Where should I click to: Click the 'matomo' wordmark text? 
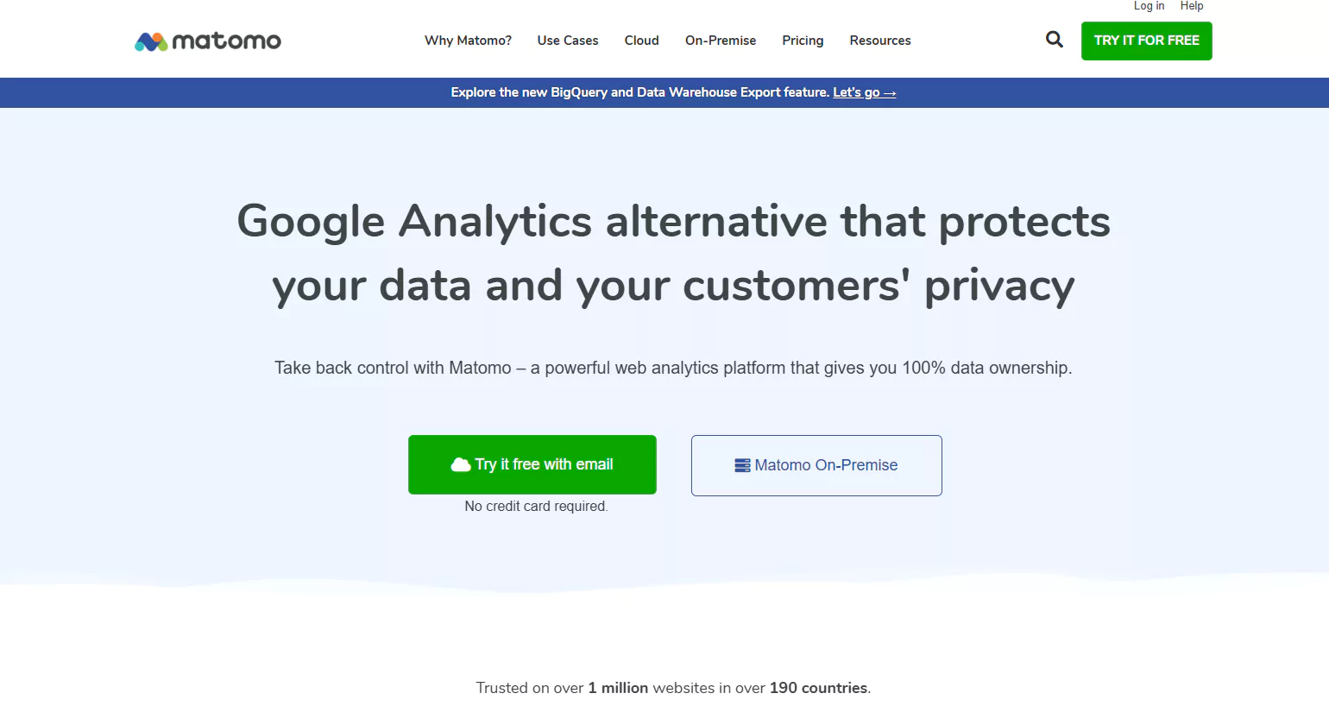click(x=226, y=41)
